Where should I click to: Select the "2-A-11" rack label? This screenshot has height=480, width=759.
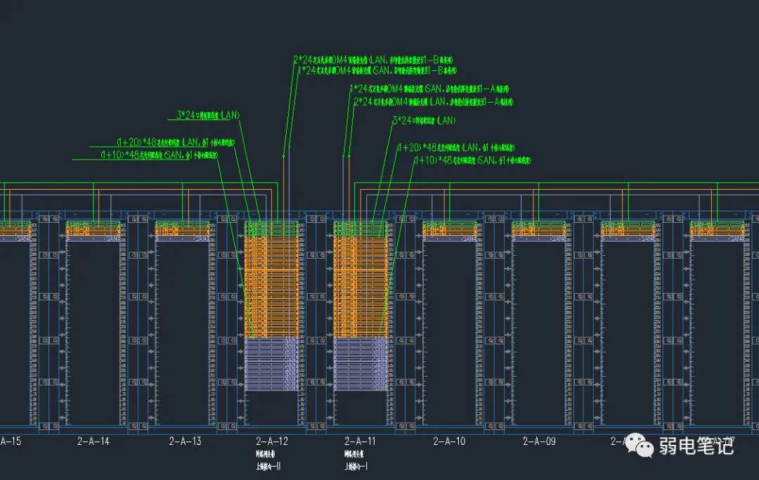[x=360, y=441]
